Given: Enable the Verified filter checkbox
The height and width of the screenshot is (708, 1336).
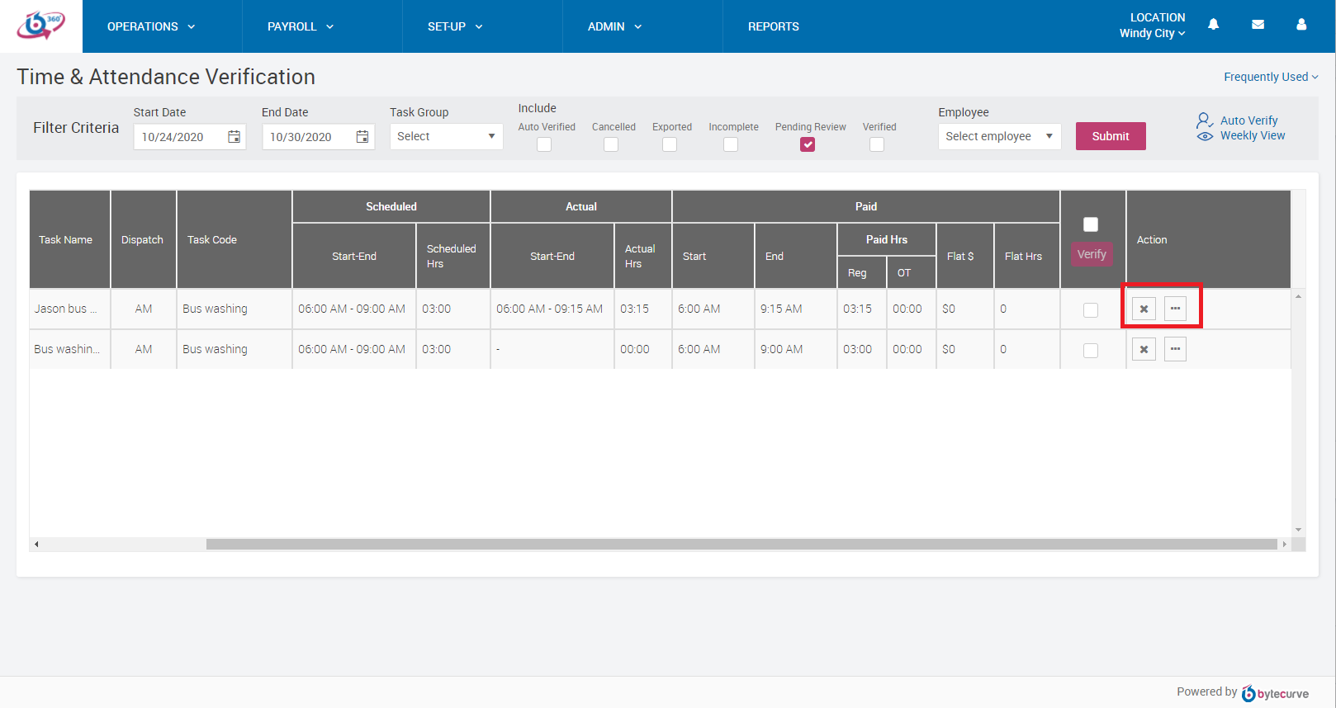Looking at the screenshot, I should click(877, 144).
